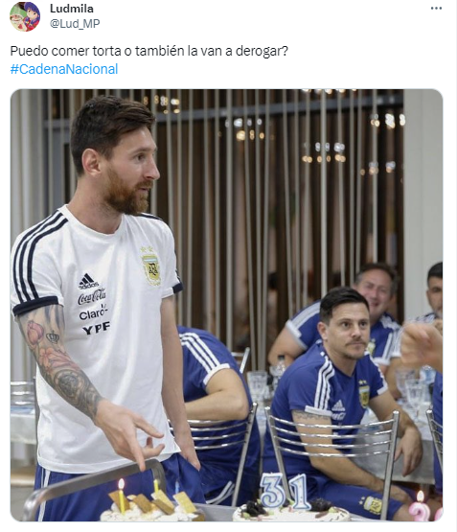Click the tweet text about comer torta
Viewport: 457px width, 532px height.
[x=149, y=51]
